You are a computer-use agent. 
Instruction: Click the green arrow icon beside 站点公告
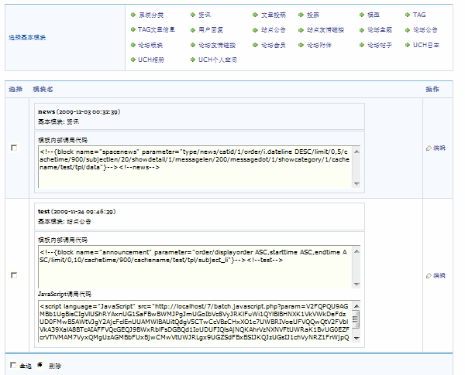pyautogui.click(x=255, y=29)
